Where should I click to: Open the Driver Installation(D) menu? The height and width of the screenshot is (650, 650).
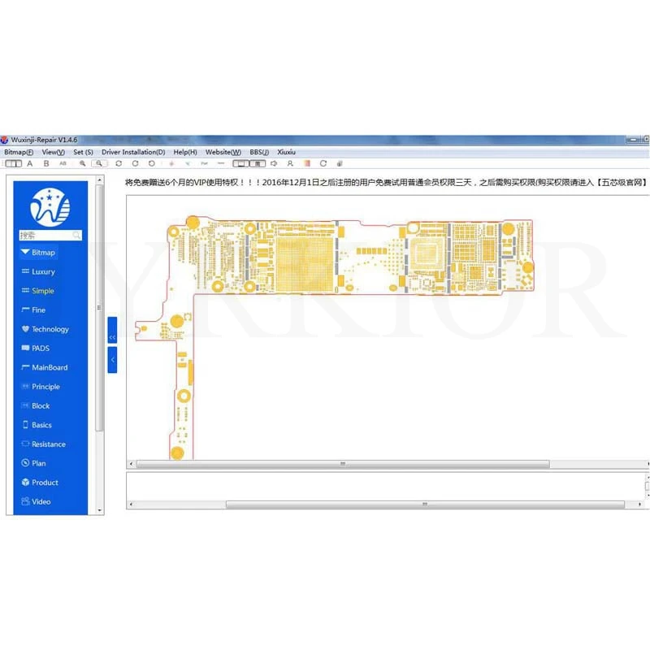[x=133, y=152]
